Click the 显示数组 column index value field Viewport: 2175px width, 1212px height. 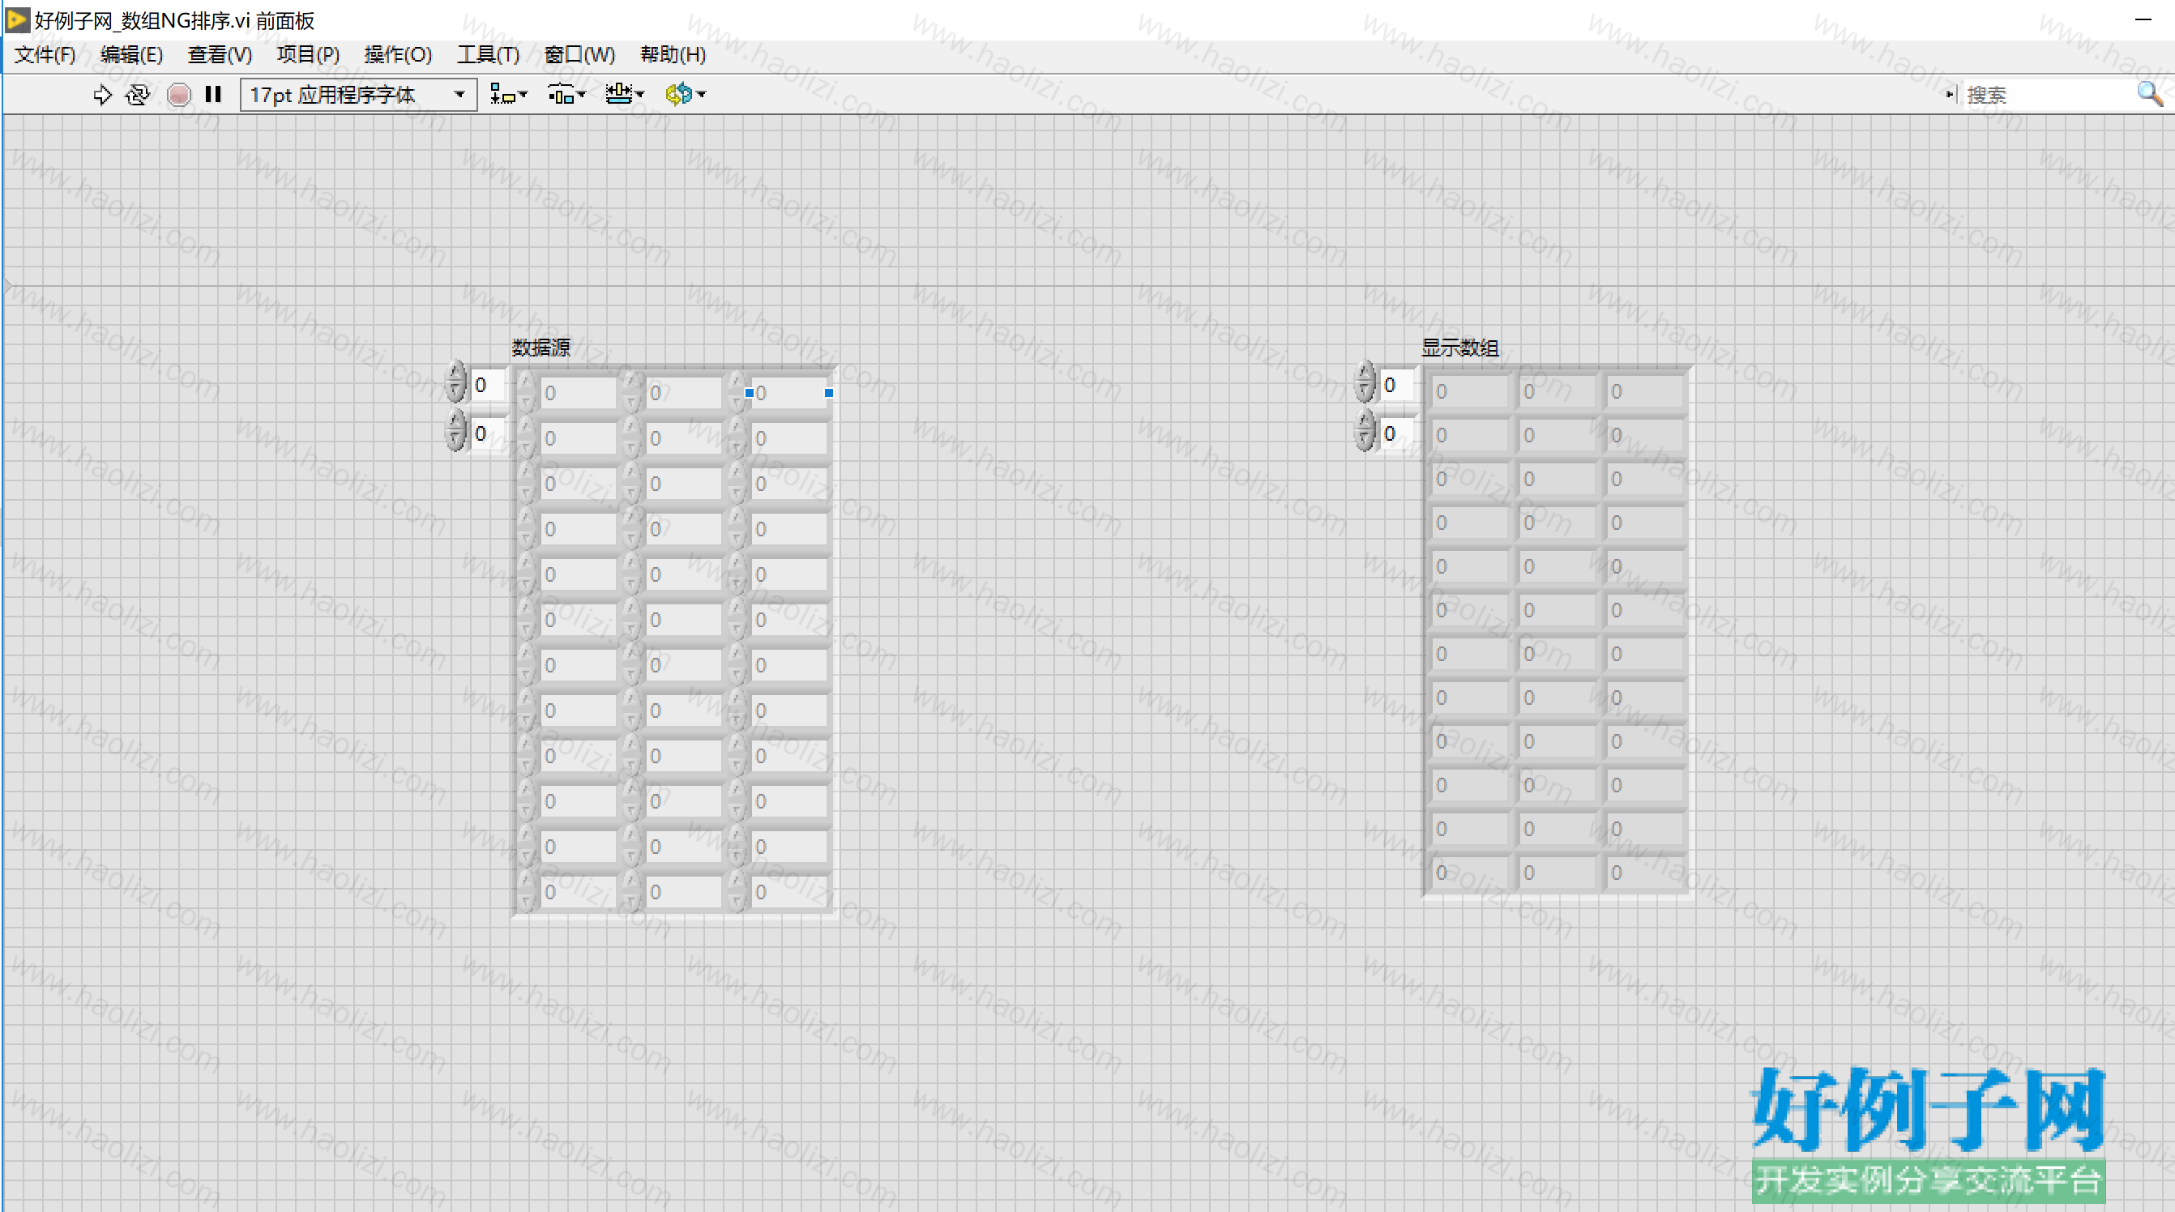tap(1396, 433)
